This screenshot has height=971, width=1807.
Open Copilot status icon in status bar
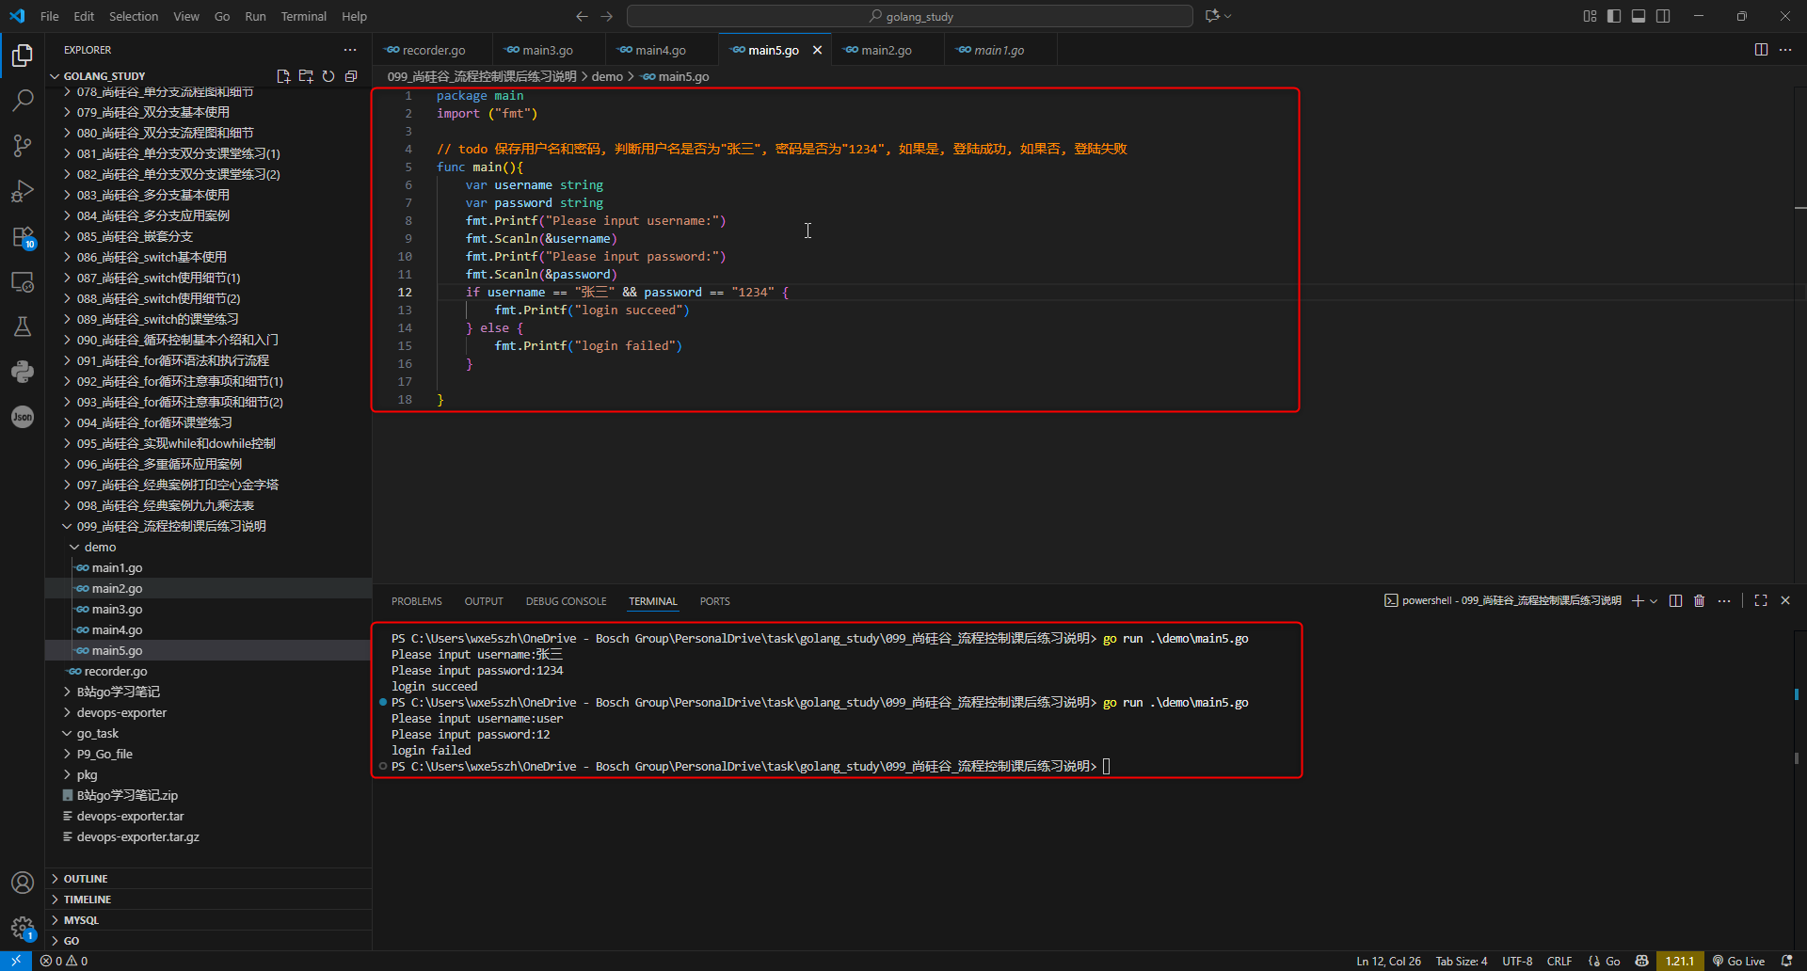(x=1642, y=961)
